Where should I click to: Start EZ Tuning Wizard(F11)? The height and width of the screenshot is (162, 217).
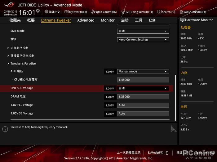click(x=137, y=12)
